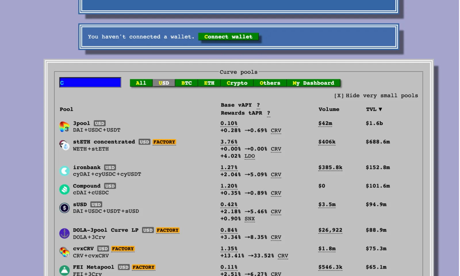Click the FEI Metapool triangle icon

tap(64, 270)
